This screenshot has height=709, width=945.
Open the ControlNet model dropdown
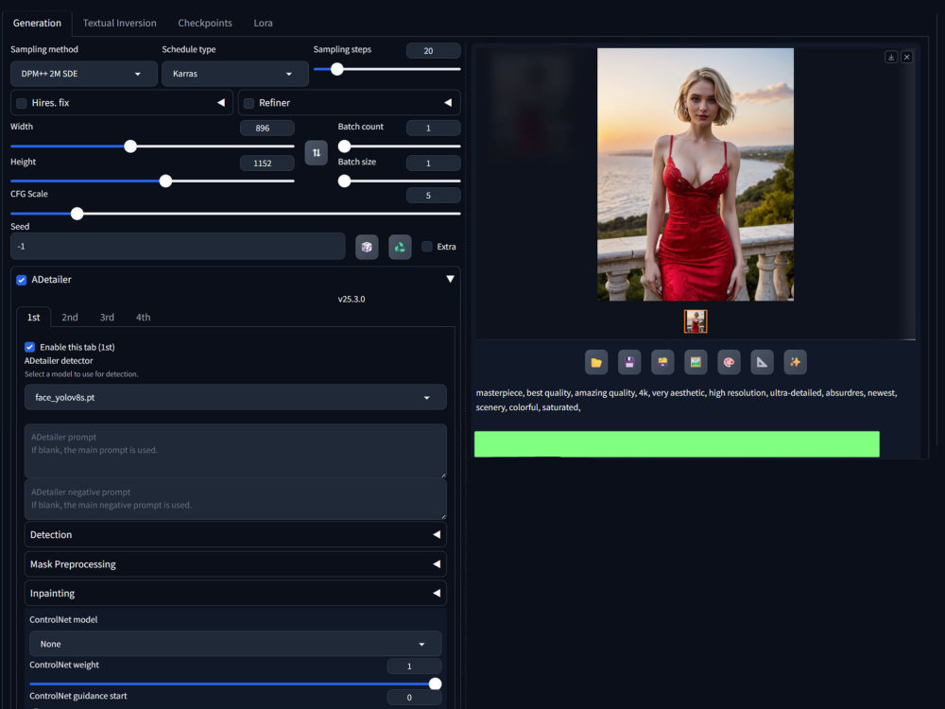click(x=235, y=644)
